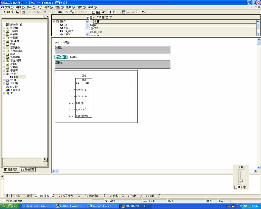Toggle the details view toolbar icon
Viewport: 261px width, 209px height.
point(98,12)
